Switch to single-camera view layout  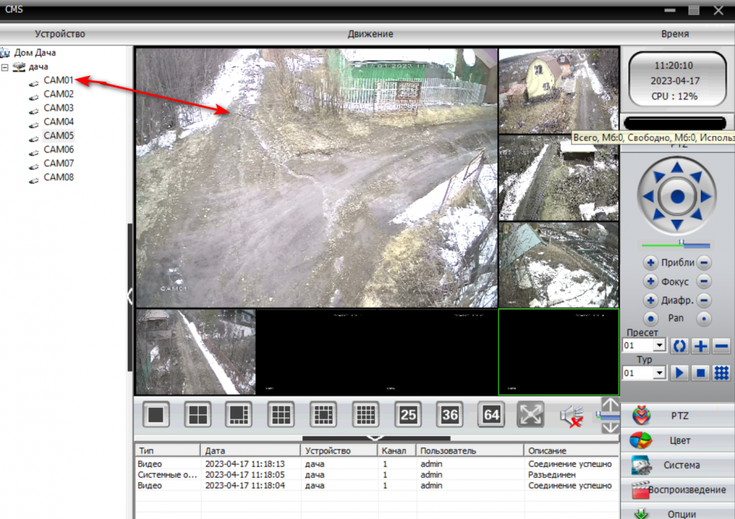point(156,414)
